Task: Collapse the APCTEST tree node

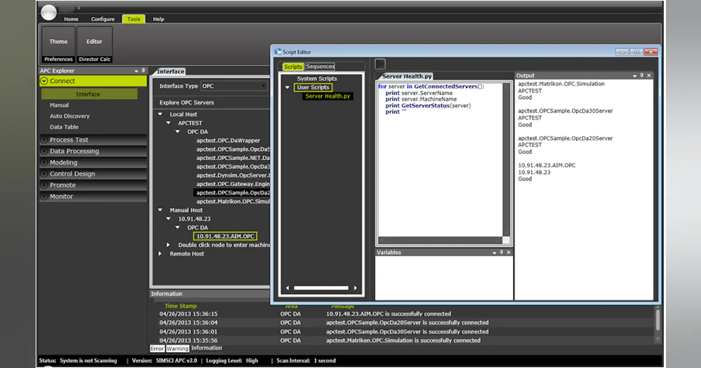Action: pos(169,123)
